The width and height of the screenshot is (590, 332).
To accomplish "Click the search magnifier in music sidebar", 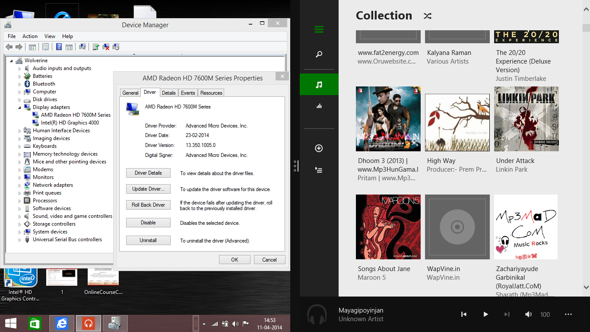I will pyautogui.click(x=319, y=54).
